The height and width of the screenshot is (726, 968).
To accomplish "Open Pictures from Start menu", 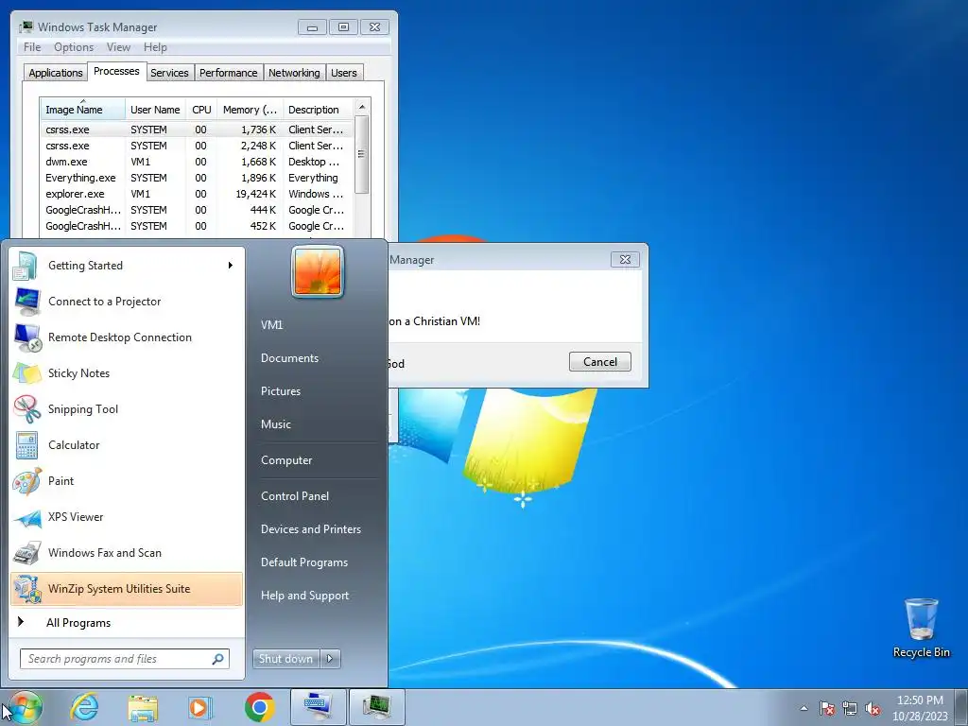I will coord(281,391).
